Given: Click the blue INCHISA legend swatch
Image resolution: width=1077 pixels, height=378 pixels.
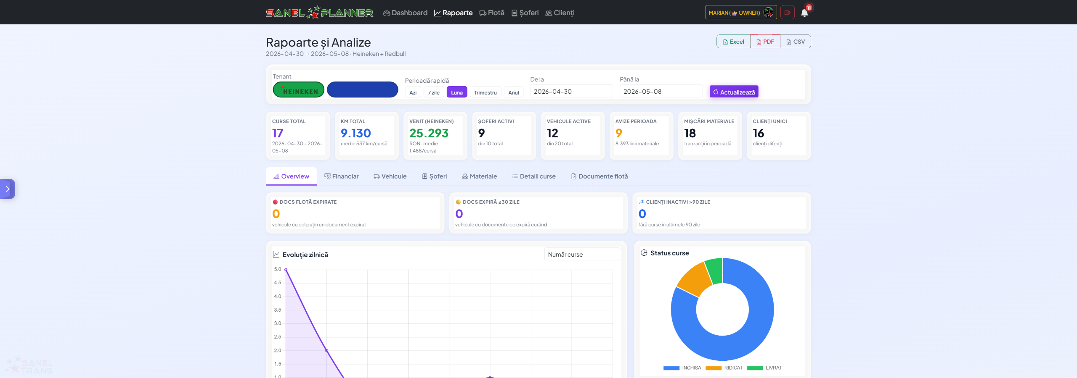Looking at the screenshot, I should [x=671, y=368].
